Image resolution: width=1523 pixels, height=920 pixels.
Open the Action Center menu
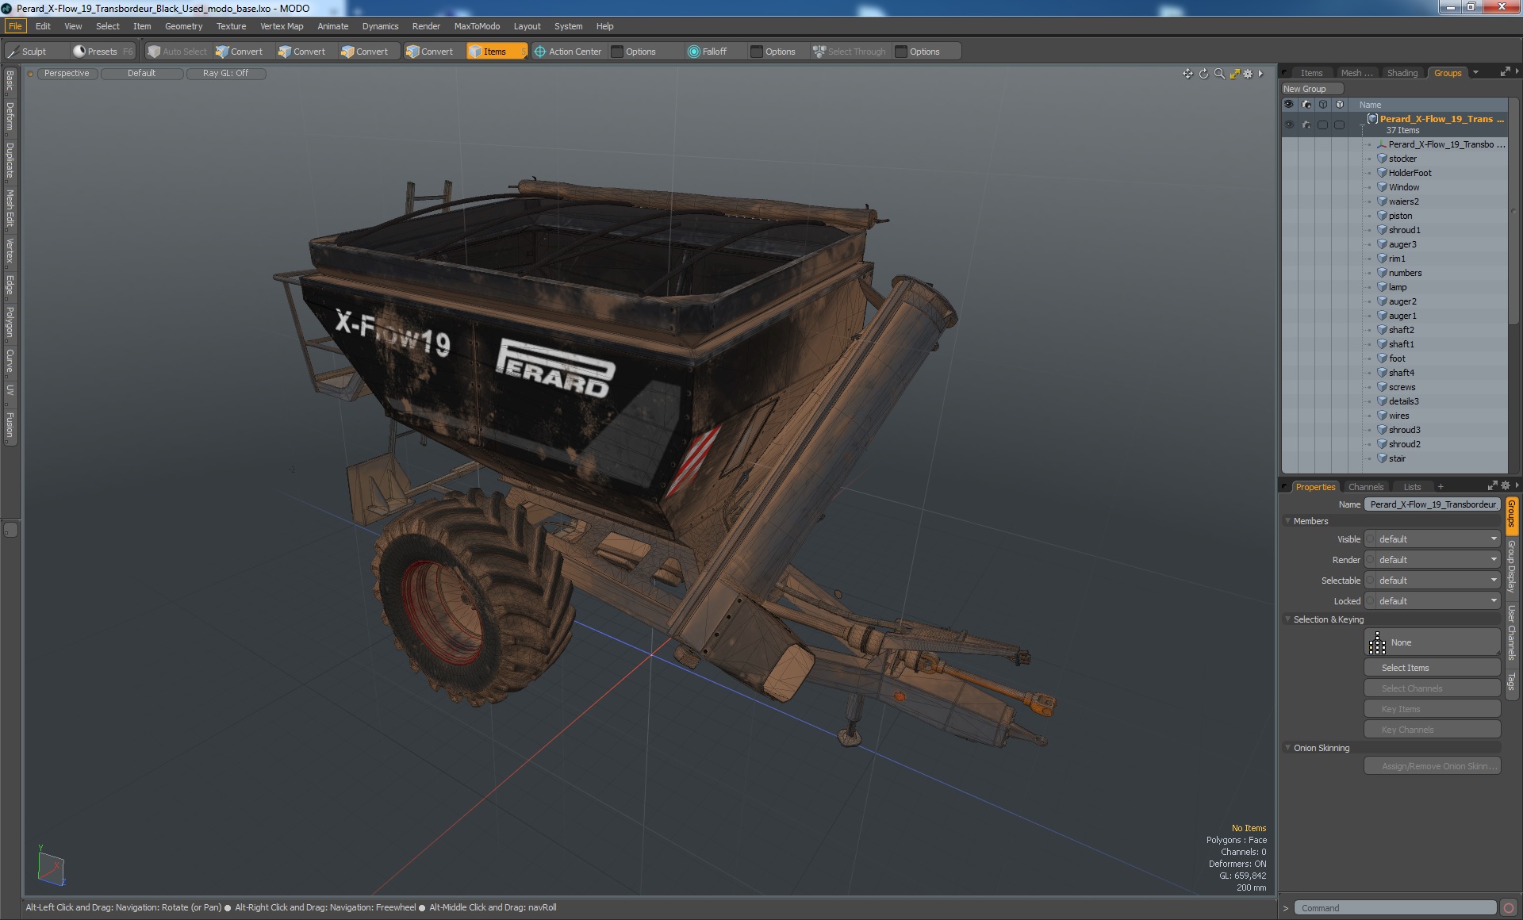pyautogui.click(x=568, y=52)
